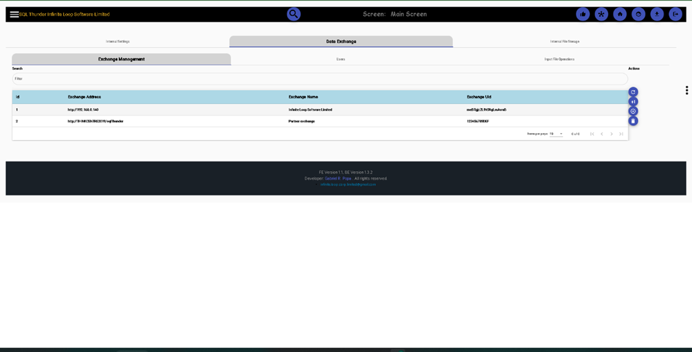Screen dimensions: 692x352
Task: Click the Id cell with value 1
Action: 17,110
